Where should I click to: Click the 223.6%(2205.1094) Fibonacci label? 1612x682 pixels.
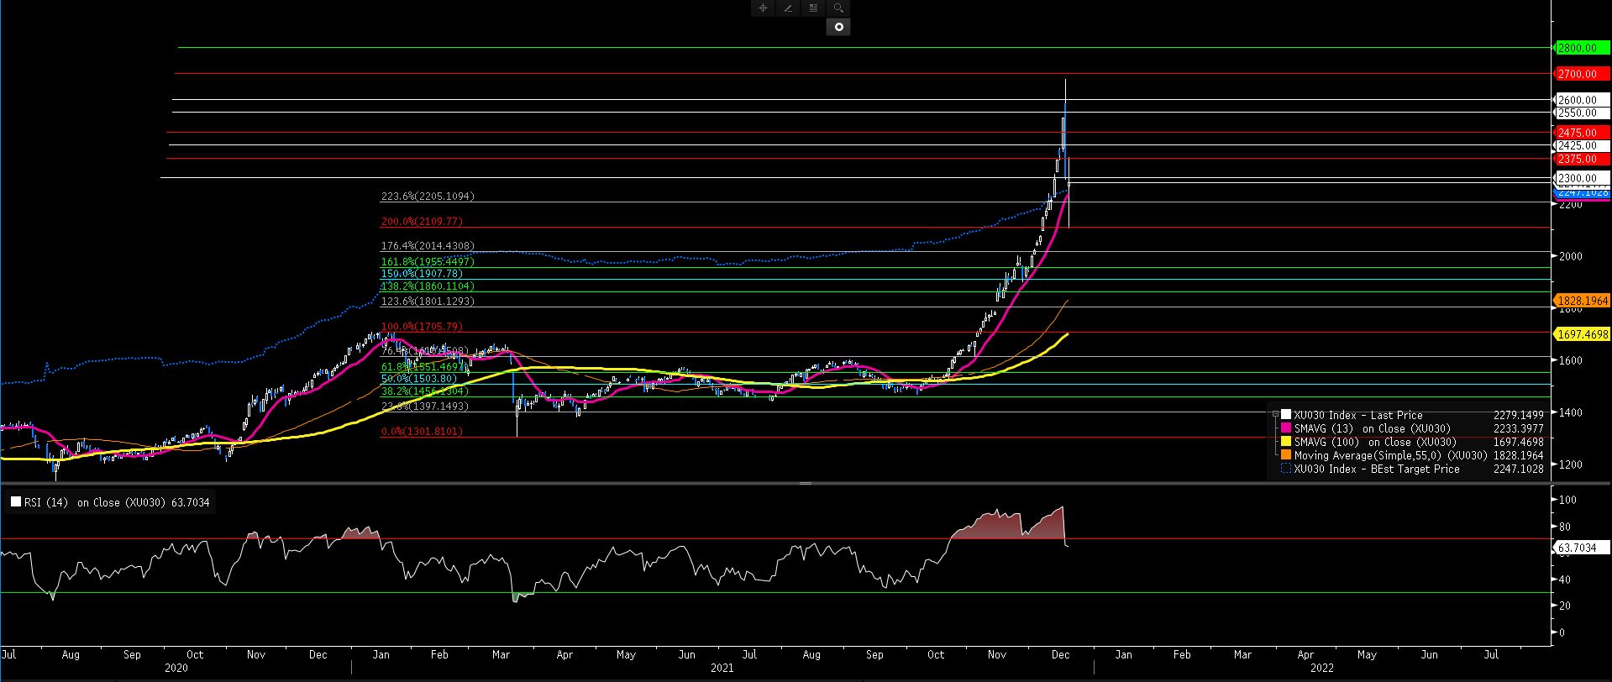(428, 197)
